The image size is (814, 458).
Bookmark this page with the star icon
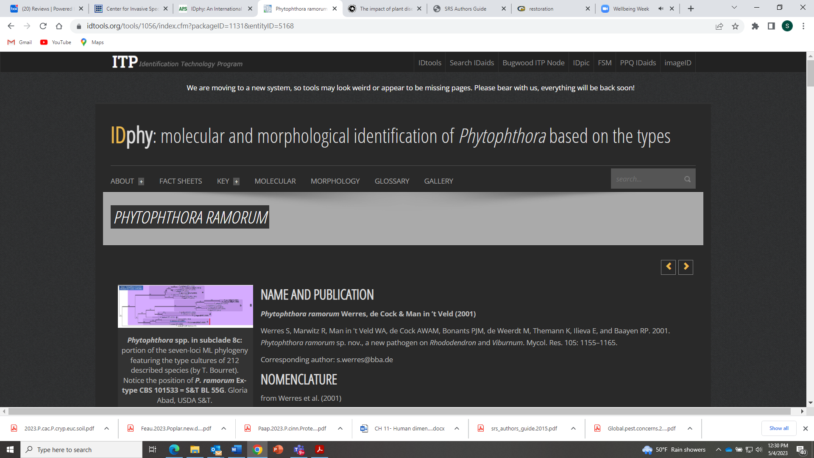pos(735,26)
